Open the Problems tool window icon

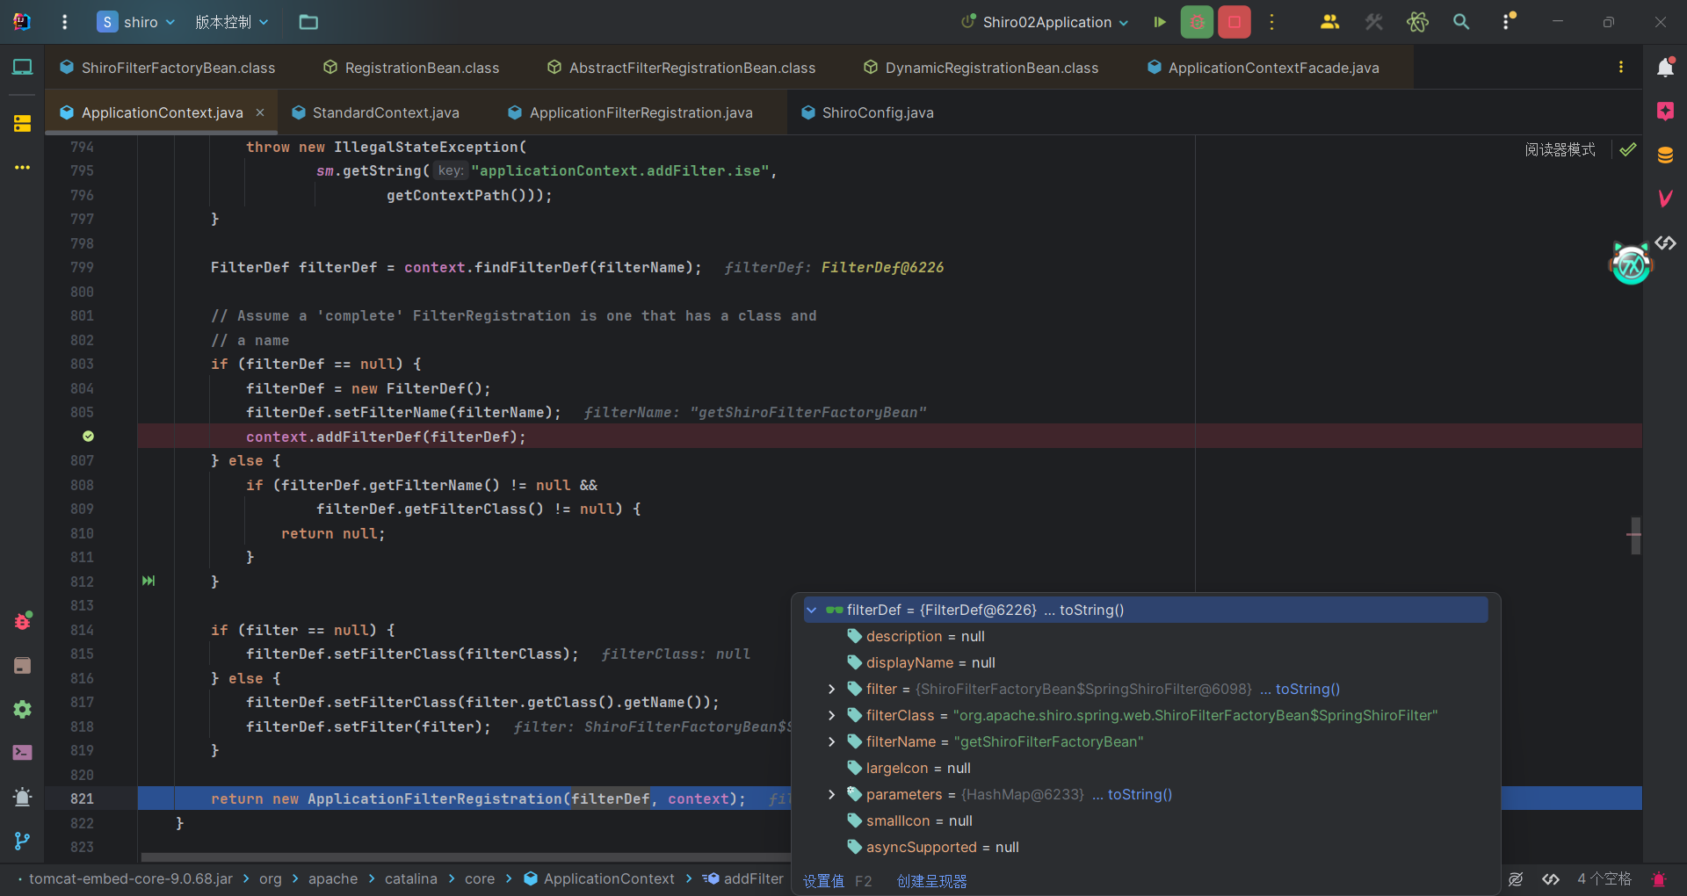coord(23,797)
